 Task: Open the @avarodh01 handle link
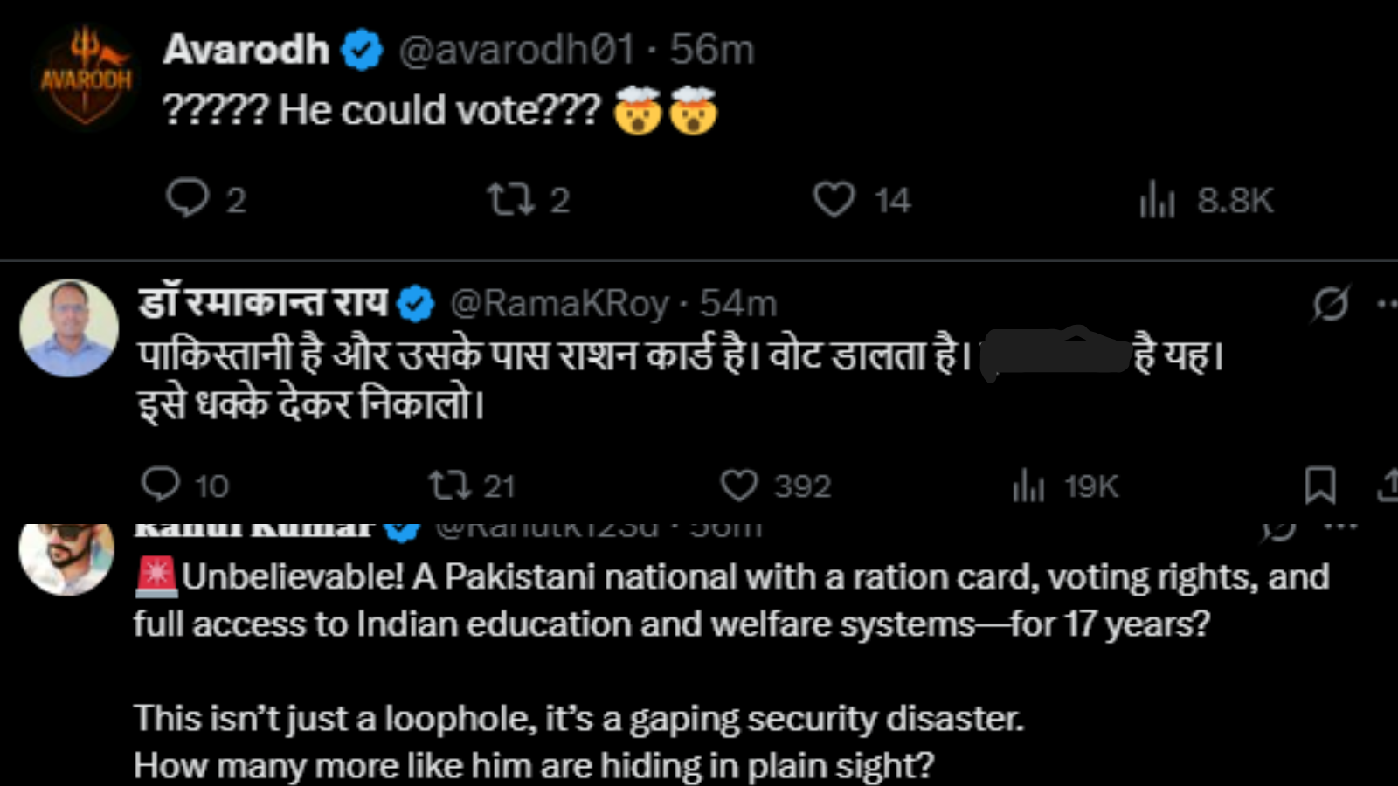[516, 50]
